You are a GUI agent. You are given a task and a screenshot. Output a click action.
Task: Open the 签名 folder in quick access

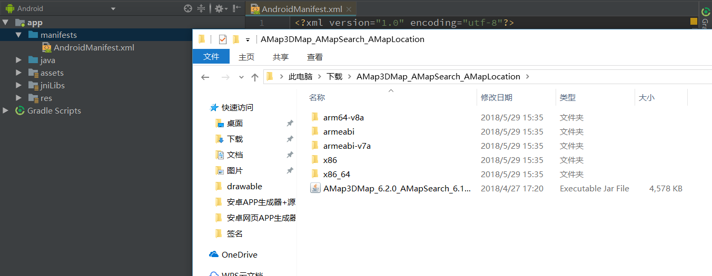tap(235, 233)
